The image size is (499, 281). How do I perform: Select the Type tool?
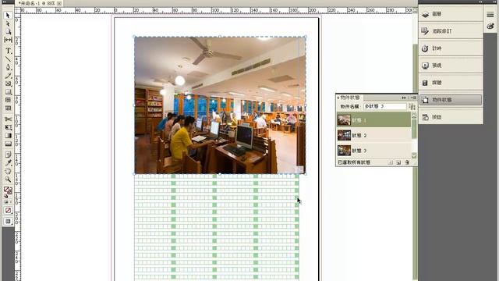[x=8, y=51]
